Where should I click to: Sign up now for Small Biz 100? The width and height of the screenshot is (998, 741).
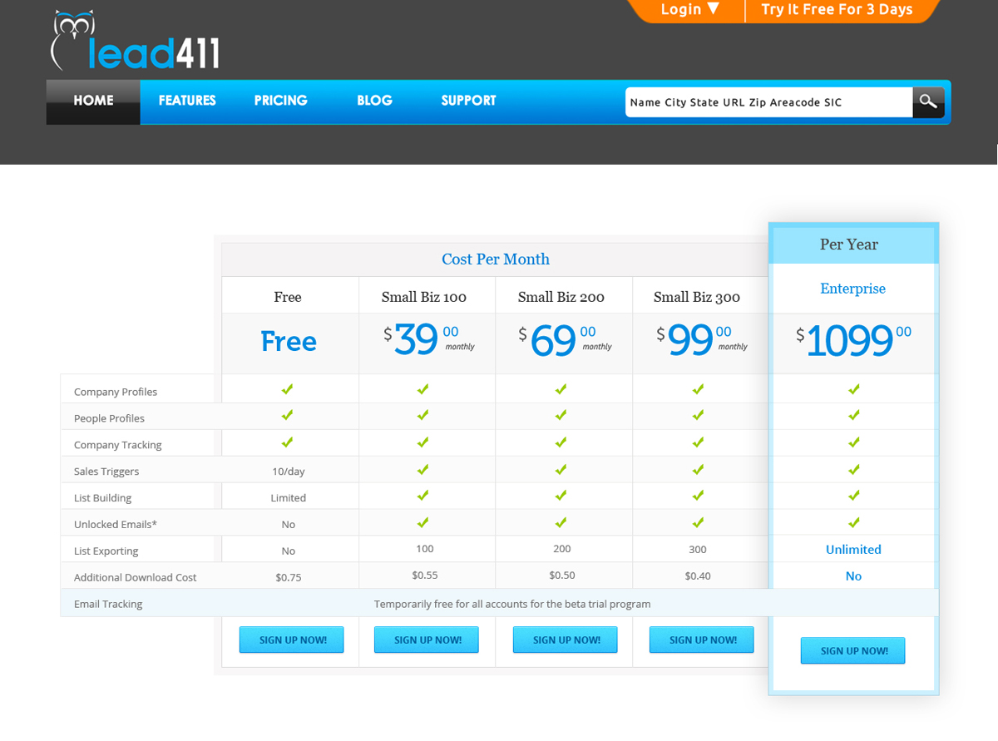[426, 640]
